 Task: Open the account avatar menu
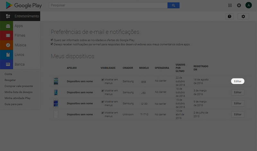(x=248, y=5)
